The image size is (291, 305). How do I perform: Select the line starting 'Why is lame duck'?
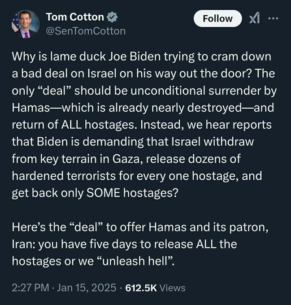141,57
